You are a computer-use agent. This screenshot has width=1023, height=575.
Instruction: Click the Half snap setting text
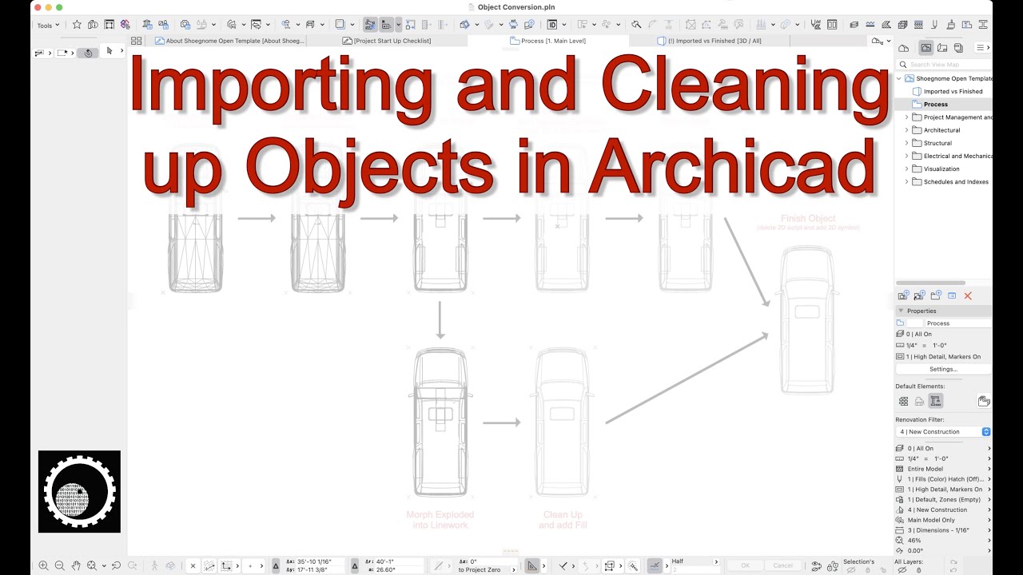(x=678, y=561)
